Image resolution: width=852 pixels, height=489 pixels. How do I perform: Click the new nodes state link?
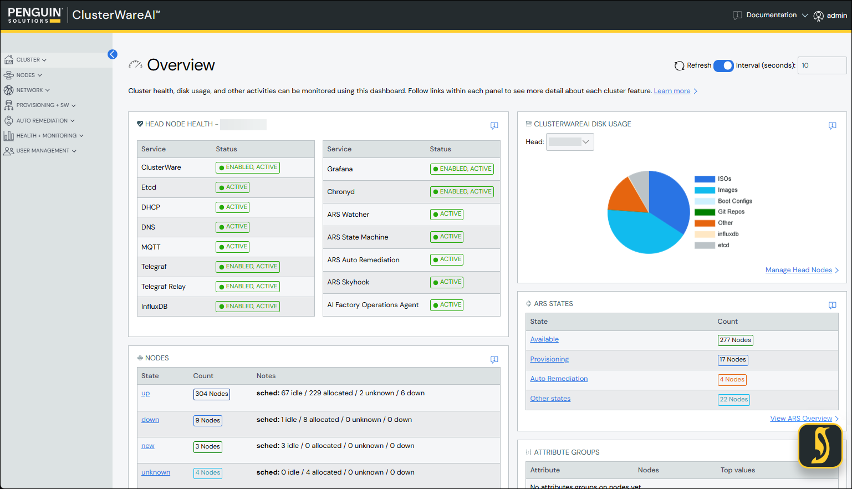tap(148, 446)
